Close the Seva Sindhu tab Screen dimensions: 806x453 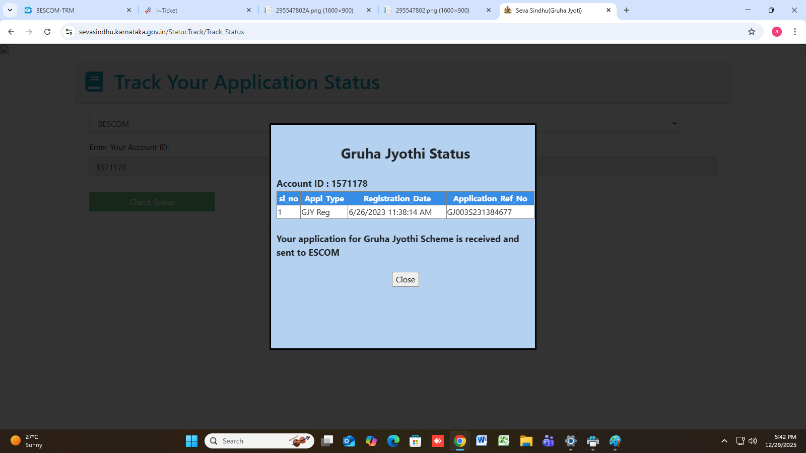[608, 10]
